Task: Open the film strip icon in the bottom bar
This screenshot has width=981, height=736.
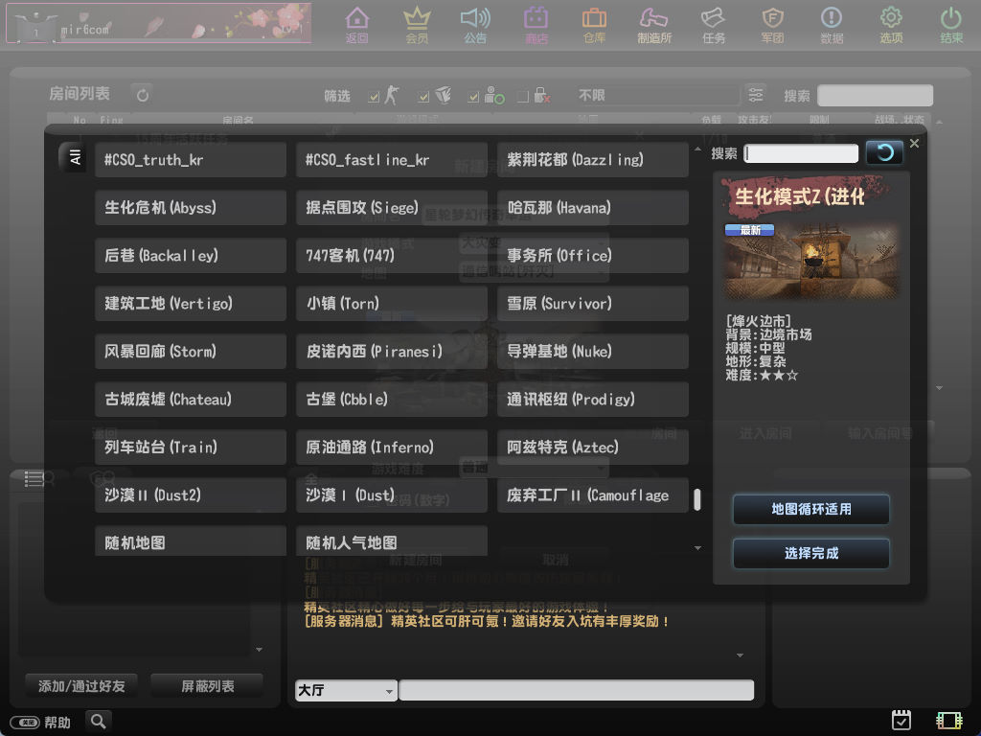Action: [948, 721]
